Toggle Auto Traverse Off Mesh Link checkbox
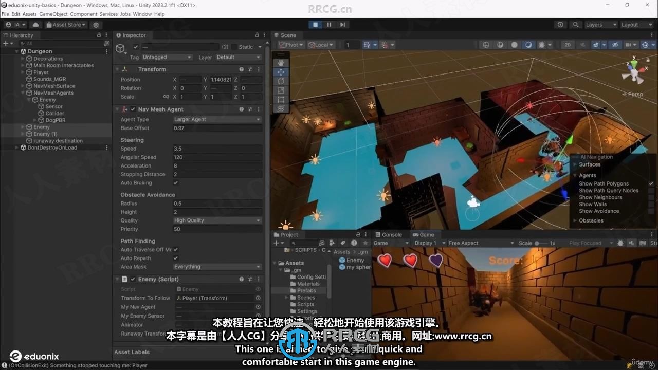The image size is (658, 370). (x=176, y=250)
